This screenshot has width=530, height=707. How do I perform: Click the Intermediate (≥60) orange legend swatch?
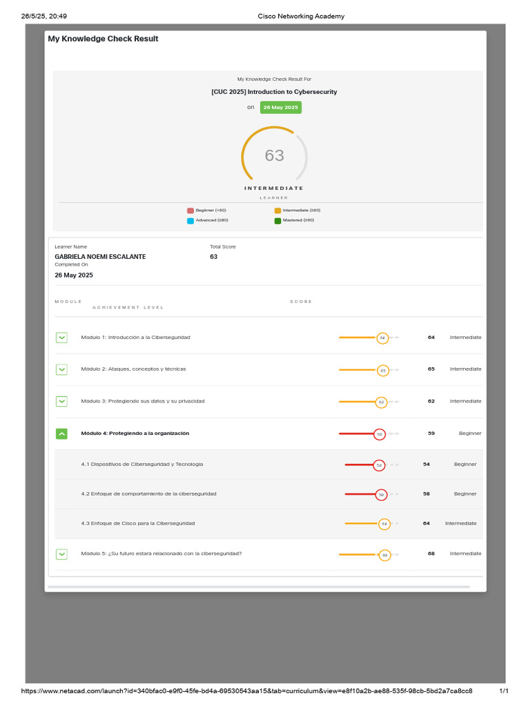pyautogui.click(x=277, y=211)
